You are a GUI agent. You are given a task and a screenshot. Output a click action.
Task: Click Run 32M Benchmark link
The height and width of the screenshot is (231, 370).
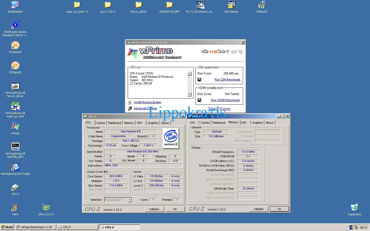click(227, 80)
